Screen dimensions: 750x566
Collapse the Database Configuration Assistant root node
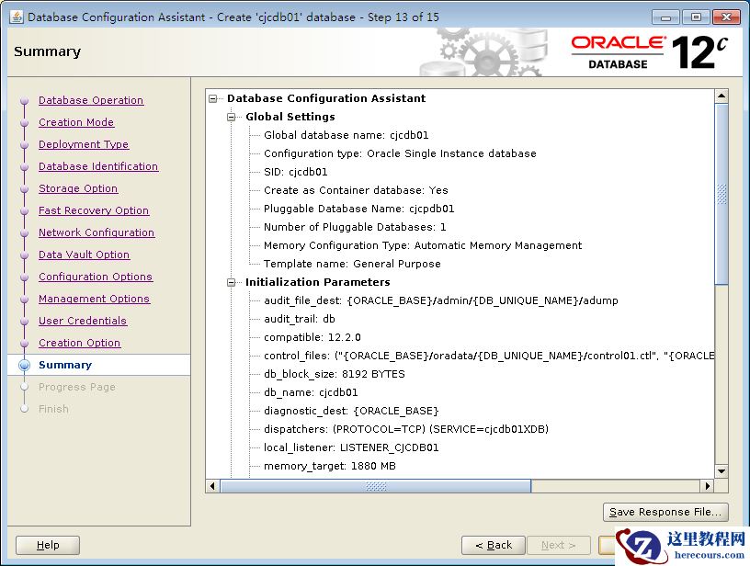coord(213,98)
